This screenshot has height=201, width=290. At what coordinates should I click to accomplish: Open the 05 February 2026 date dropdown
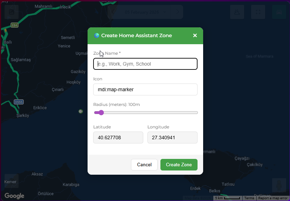point(145,12)
